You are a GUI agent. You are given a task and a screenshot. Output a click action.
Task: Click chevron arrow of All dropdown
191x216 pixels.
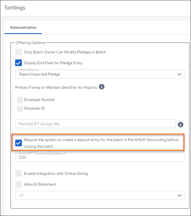click(179, 195)
